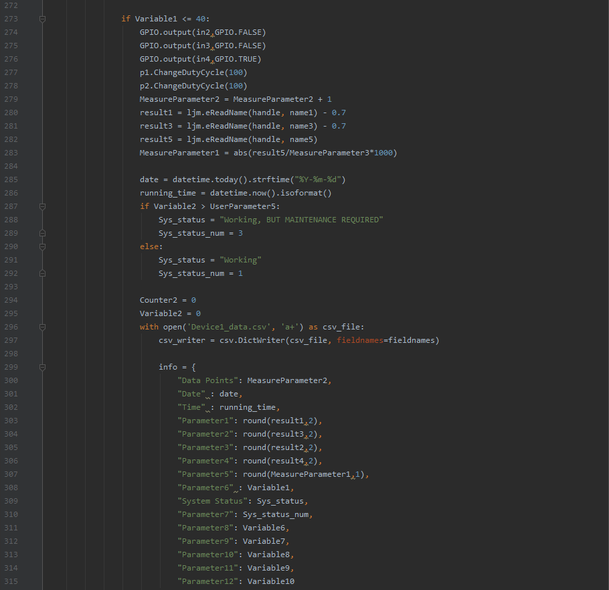609x590 pixels.
Task: Click the "Parameter6": Variable1 entry
Action: click(236, 488)
